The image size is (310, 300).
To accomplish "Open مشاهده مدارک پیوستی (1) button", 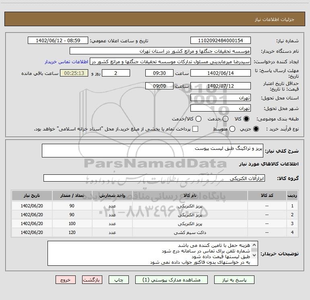I will pos(172,280).
